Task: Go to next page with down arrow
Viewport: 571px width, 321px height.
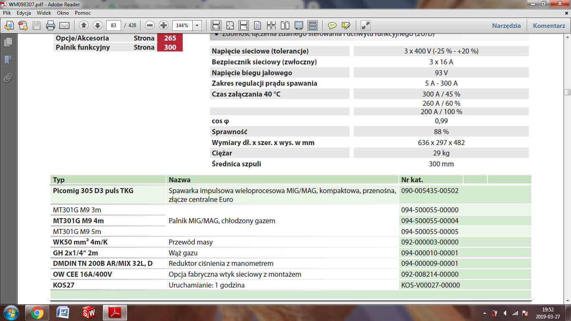Action: (97, 25)
